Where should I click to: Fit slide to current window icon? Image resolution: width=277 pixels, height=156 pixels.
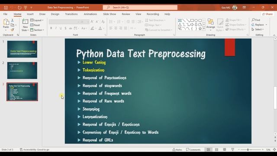(274, 149)
